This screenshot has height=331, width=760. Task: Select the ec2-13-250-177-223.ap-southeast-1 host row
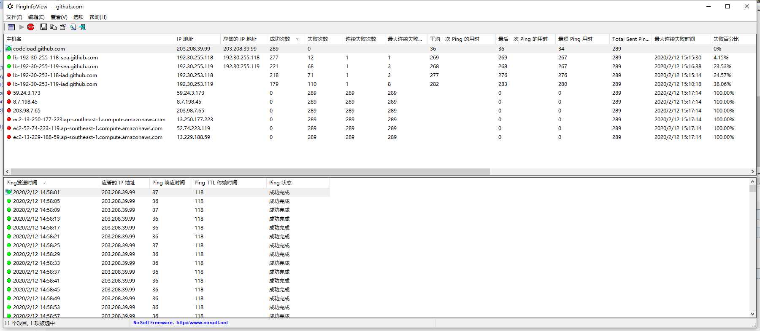pyautogui.click(x=380, y=119)
